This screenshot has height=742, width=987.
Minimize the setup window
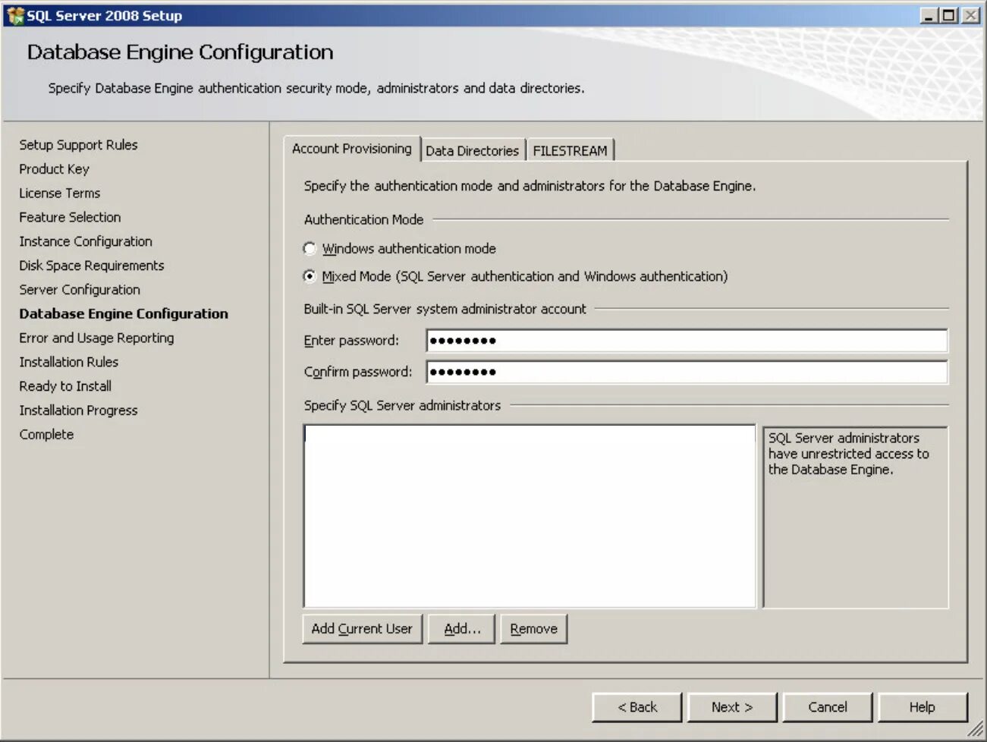(929, 15)
